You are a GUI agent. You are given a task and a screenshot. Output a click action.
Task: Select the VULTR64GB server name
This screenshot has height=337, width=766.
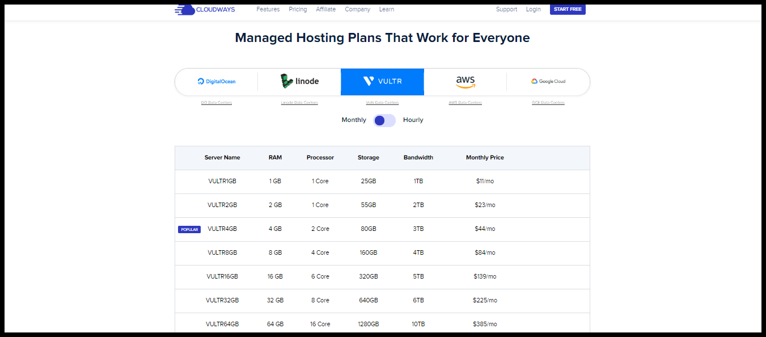click(x=222, y=325)
